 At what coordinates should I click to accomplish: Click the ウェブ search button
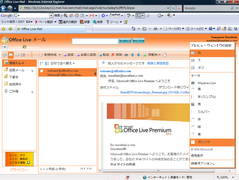click(139, 40)
